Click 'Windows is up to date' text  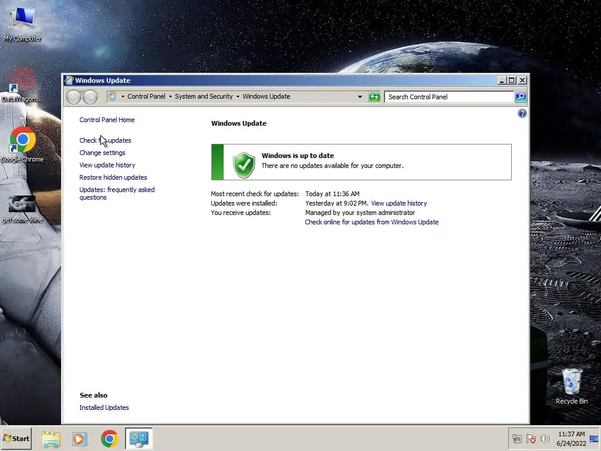point(298,156)
